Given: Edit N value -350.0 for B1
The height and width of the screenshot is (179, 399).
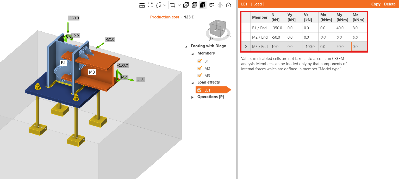Looking at the screenshot, I should [x=278, y=28].
